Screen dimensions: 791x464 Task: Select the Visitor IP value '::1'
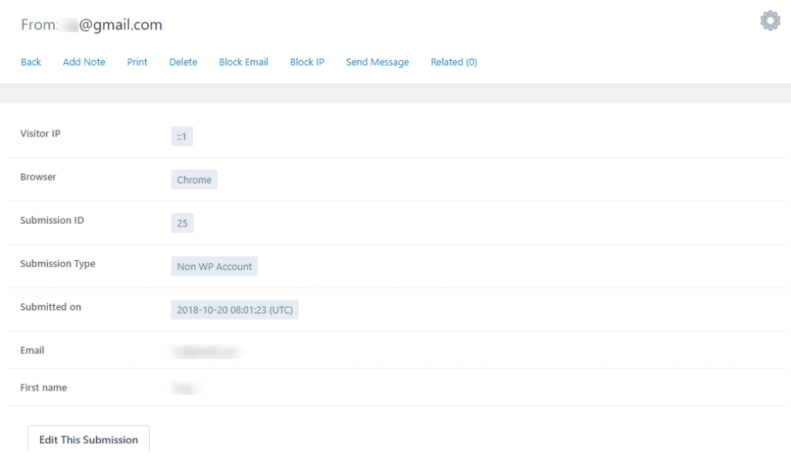[182, 136]
